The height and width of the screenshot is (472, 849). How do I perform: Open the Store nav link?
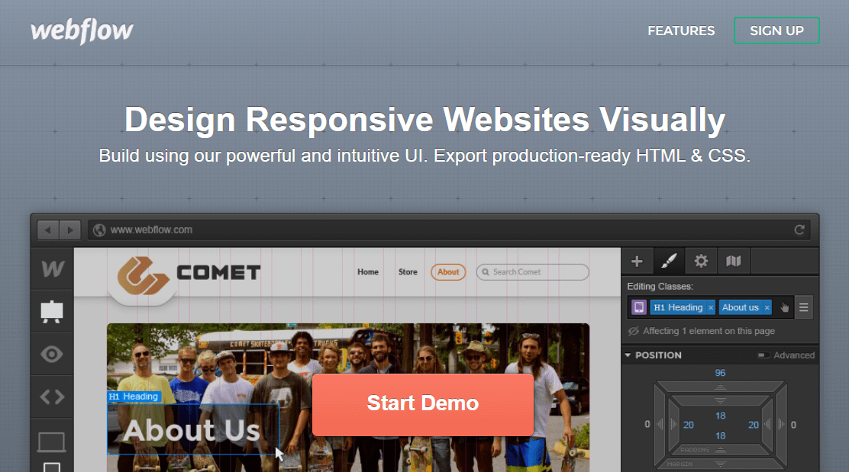pos(408,272)
